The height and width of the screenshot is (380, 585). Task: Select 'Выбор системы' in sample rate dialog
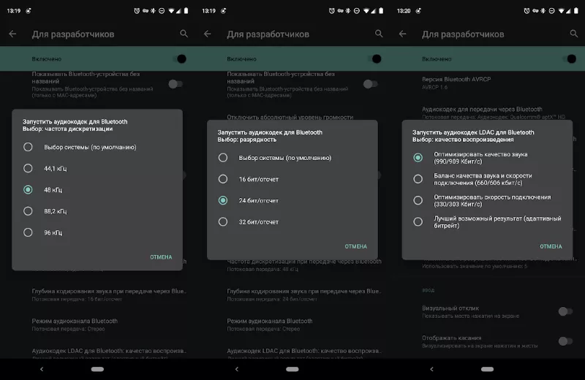point(79,147)
